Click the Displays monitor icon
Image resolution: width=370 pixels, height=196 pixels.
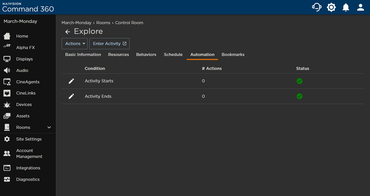(7, 59)
